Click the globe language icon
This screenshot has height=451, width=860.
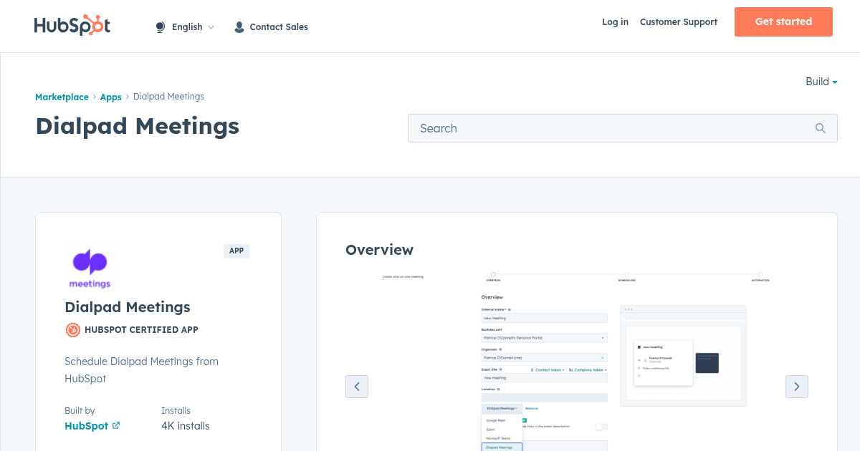[161, 27]
